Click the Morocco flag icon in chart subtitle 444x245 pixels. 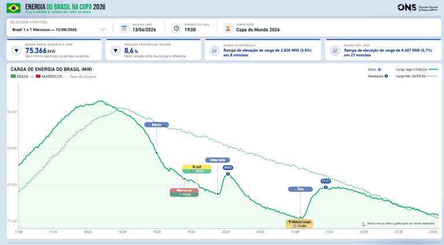[38, 76]
